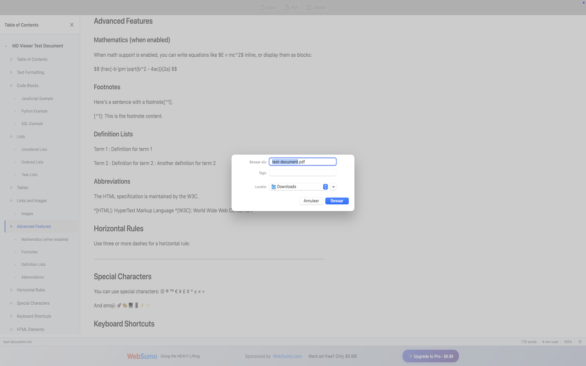Expand the HTML Elements tree arrow
Screen dimensions: 586x366
pos(11,329)
